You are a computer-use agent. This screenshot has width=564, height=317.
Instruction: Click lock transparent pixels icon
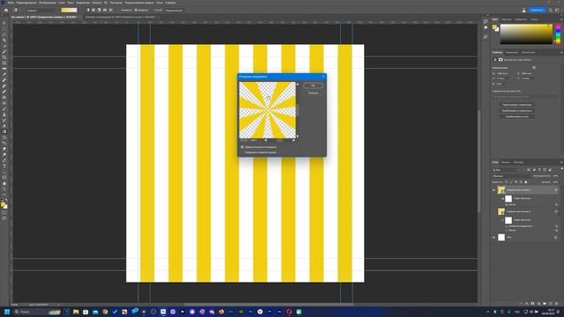point(507,182)
